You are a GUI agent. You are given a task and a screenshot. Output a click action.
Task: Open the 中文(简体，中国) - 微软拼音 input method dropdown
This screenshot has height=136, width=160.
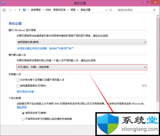[82, 67]
